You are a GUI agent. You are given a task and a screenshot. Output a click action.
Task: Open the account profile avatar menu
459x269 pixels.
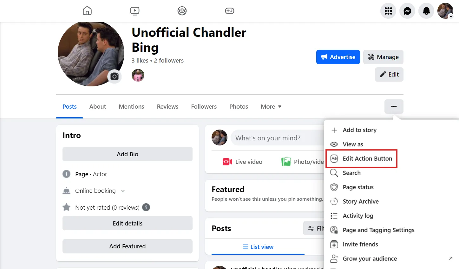pos(445,11)
